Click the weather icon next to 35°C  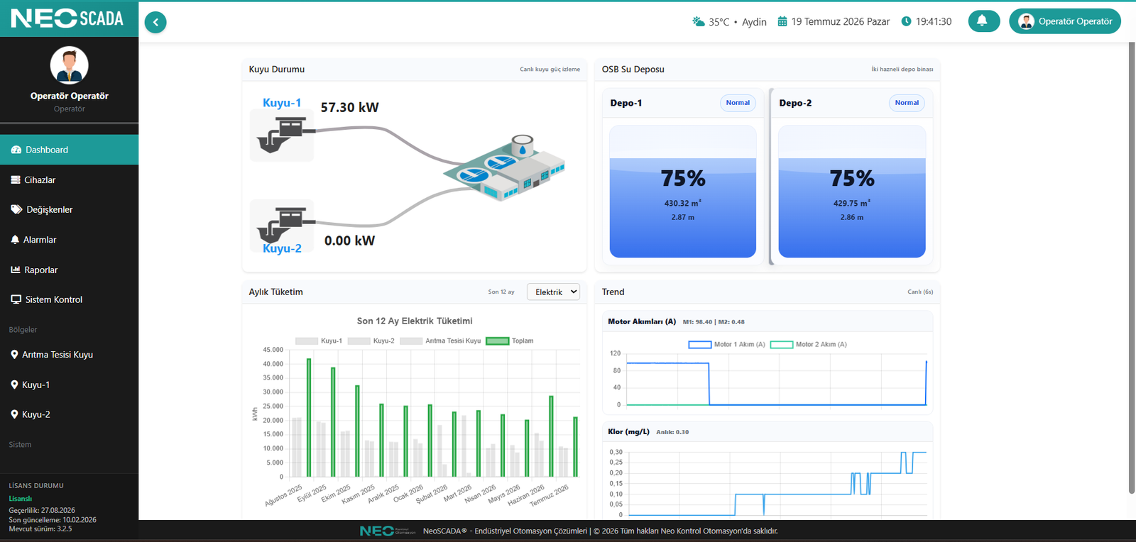(x=699, y=22)
